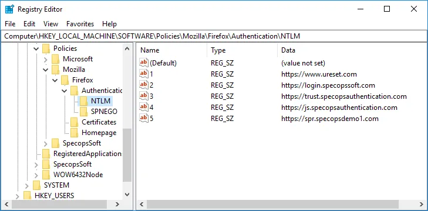Maximize the Registry Editor window
Image resolution: width=428 pixels, height=211 pixels.
(x=387, y=9)
